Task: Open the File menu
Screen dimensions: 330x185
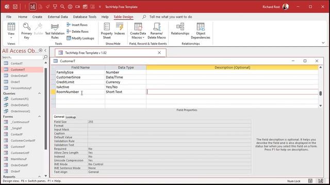Action: click(9, 17)
